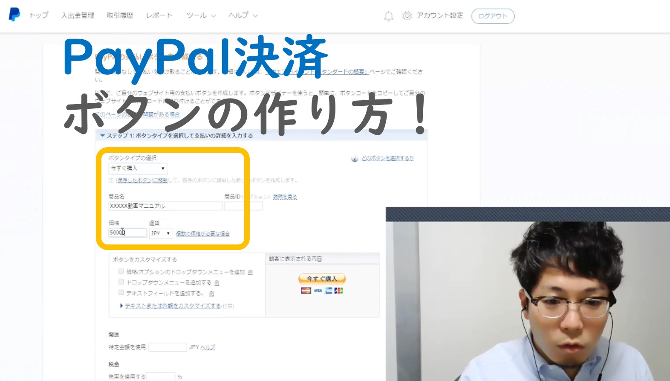
Task: Click the American Express card logo
Action: [329, 291]
